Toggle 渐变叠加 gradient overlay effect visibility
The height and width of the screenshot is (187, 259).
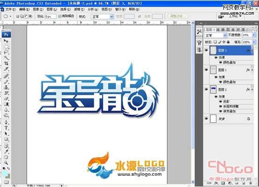click(221, 111)
